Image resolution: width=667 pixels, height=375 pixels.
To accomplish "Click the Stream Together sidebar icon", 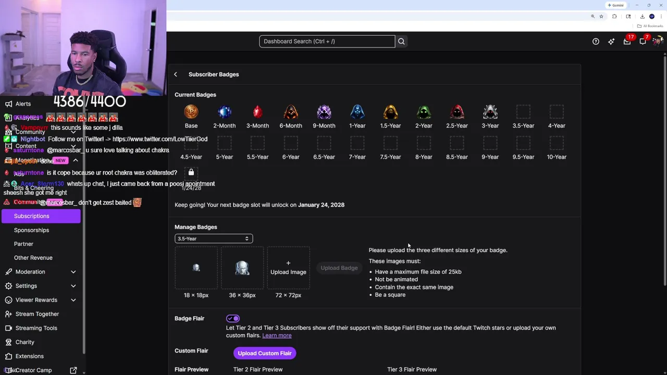I will coord(8,314).
